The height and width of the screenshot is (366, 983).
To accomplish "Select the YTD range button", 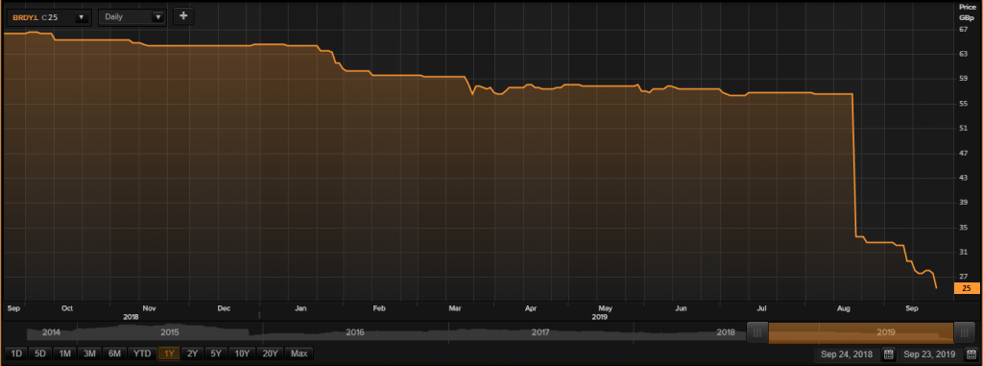I will [x=142, y=354].
